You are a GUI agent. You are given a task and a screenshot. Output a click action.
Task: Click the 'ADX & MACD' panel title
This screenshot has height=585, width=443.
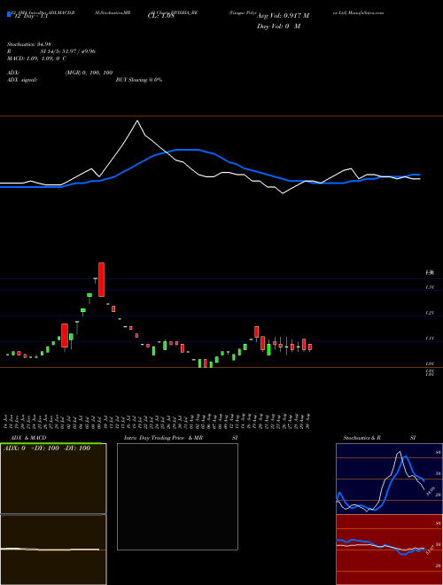coord(28,438)
